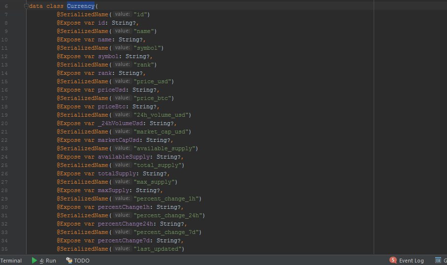Click the "last_updated" string literal
Image resolution: width=447 pixels, height=265 pixels.
[157, 249]
